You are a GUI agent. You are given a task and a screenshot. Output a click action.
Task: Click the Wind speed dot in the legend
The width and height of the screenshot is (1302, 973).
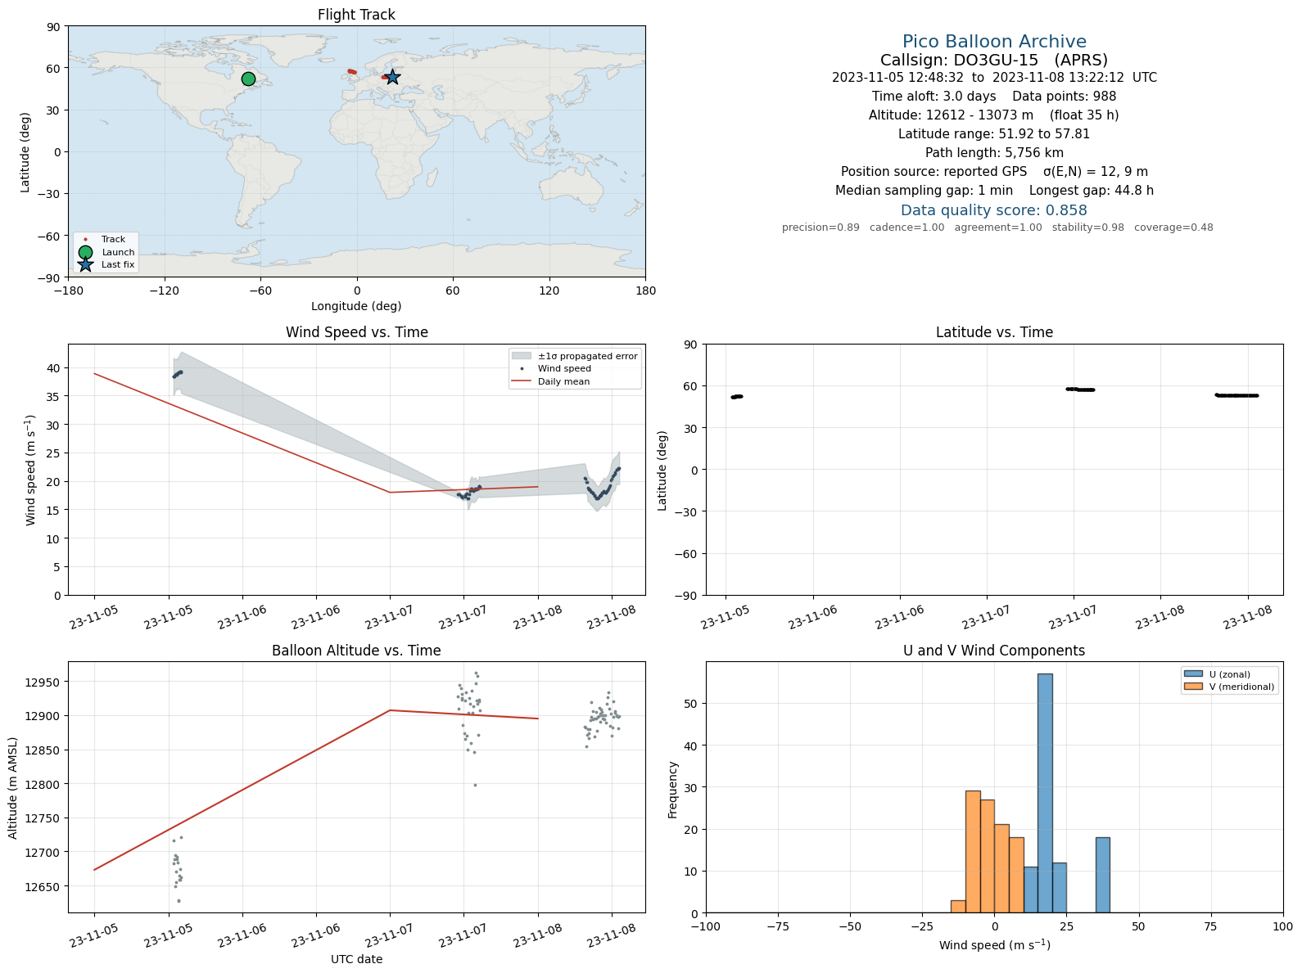coord(522,368)
